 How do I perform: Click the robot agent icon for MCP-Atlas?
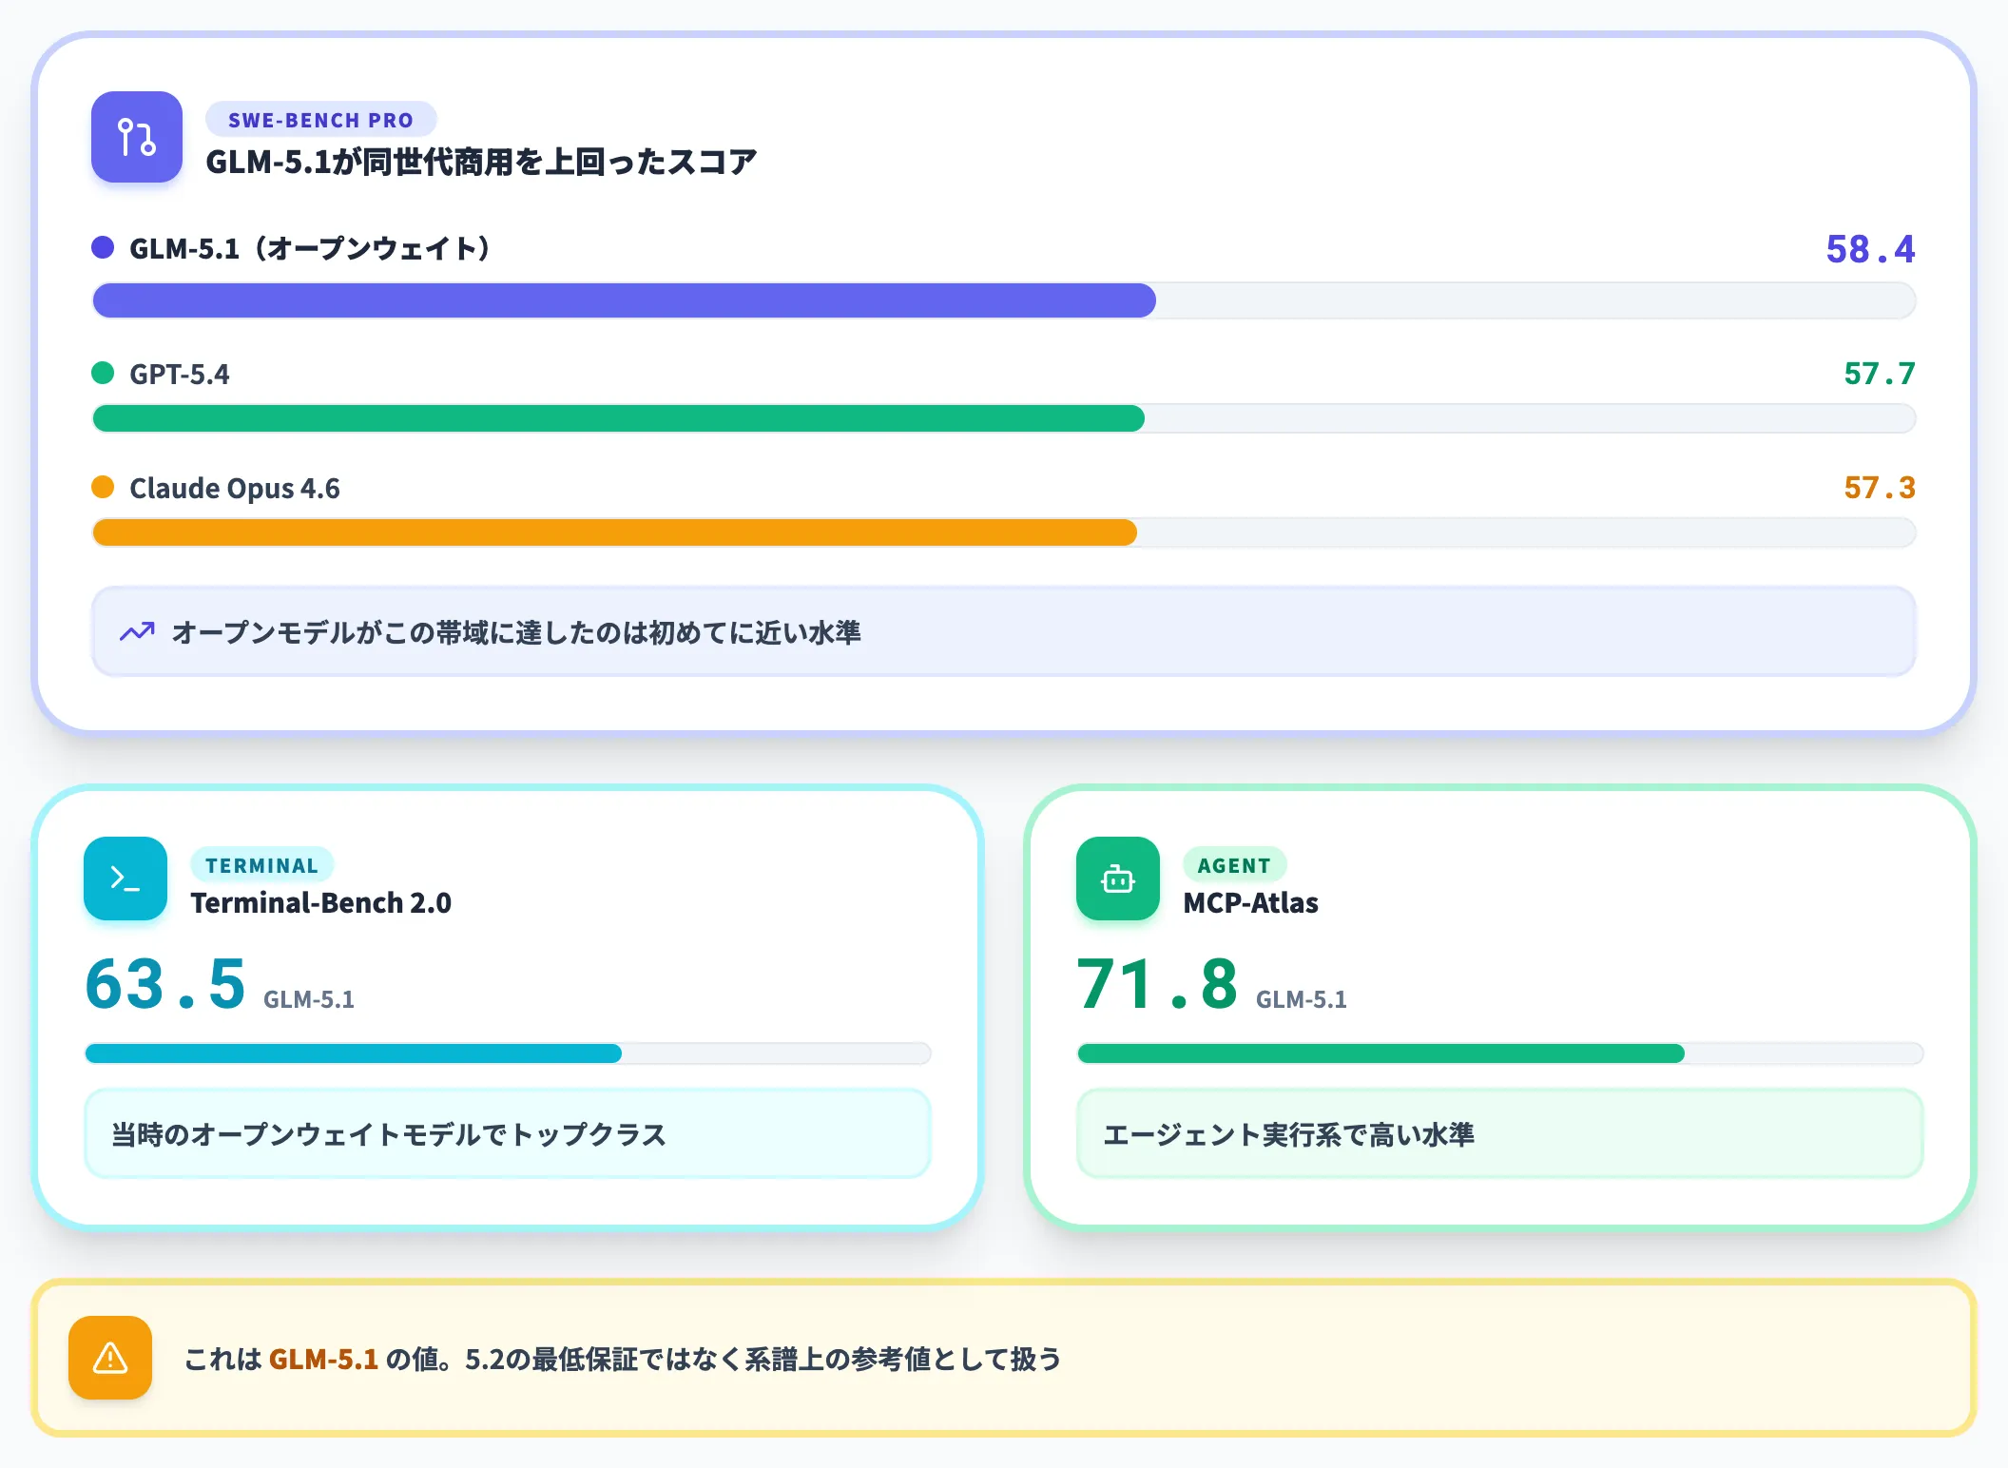1118,879
